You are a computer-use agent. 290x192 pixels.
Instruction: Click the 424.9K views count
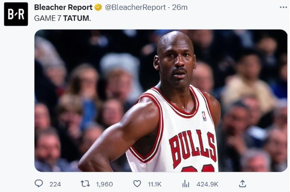[207, 184]
